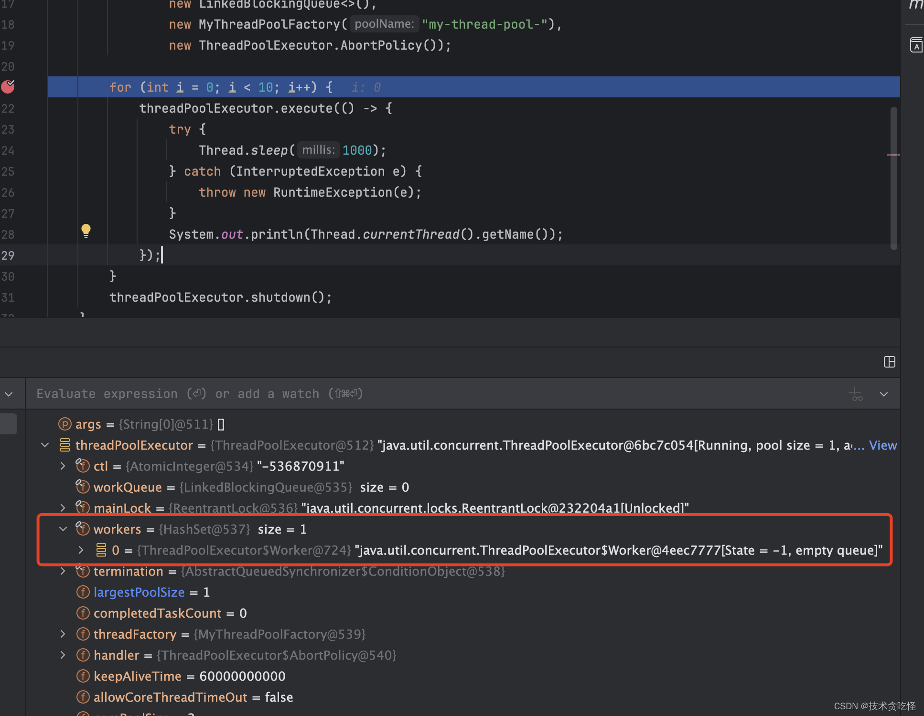Click the millis parameter hint
This screenshot has height=716, width=924.
click(318, 150)
